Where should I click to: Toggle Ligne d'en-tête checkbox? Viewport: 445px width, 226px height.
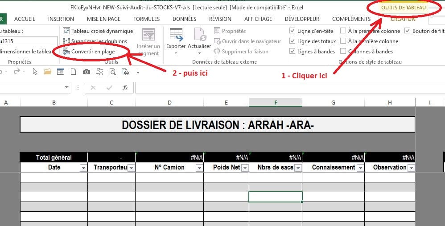[293, 31]
